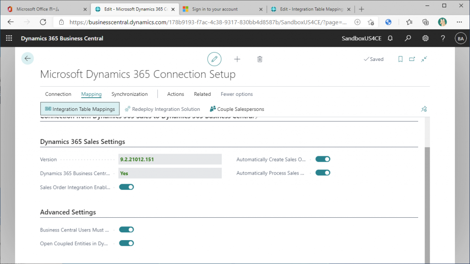The image size is (470, 264).
Task: Collapse the Dynamics 365 Sales Settings section
Action: coord(83,142)
